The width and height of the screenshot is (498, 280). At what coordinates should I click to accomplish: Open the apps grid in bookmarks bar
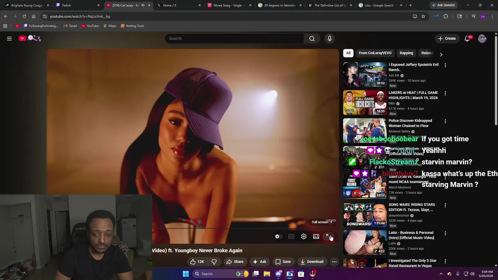5,26
